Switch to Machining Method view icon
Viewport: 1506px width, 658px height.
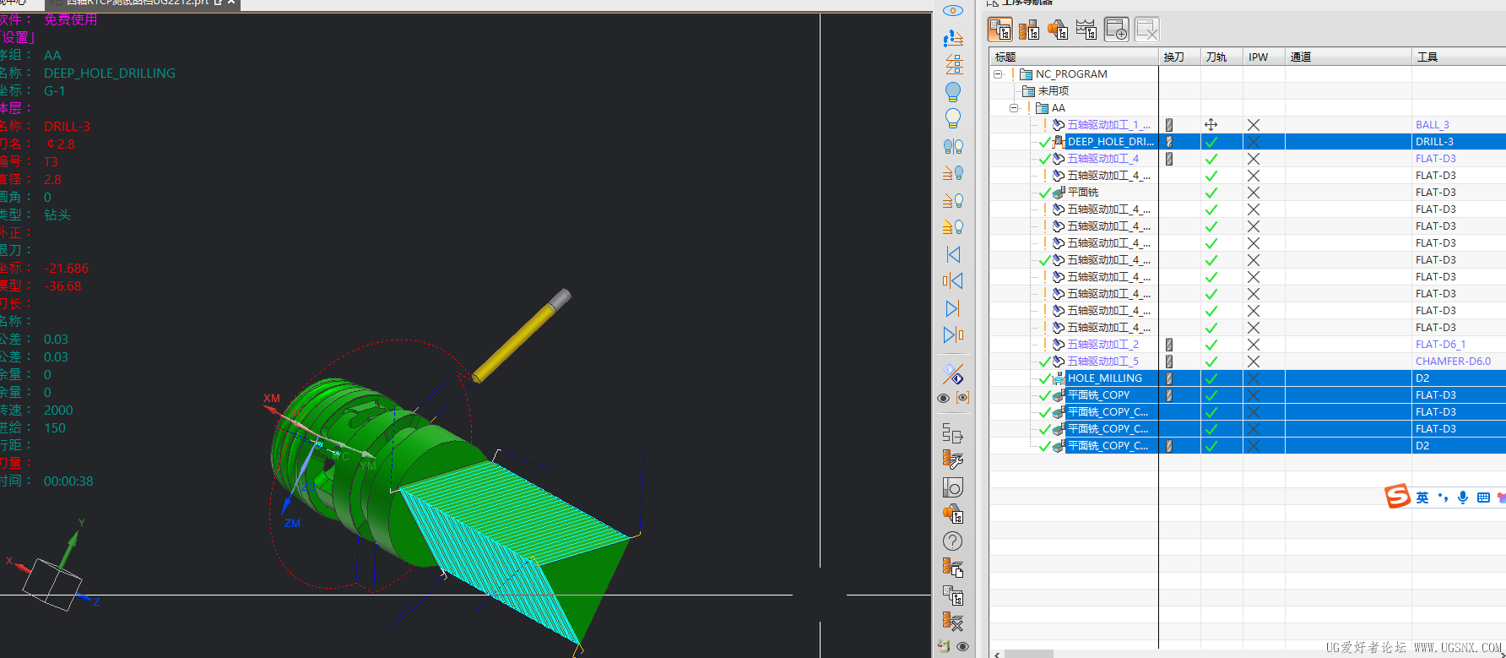tap(1086, 30)
